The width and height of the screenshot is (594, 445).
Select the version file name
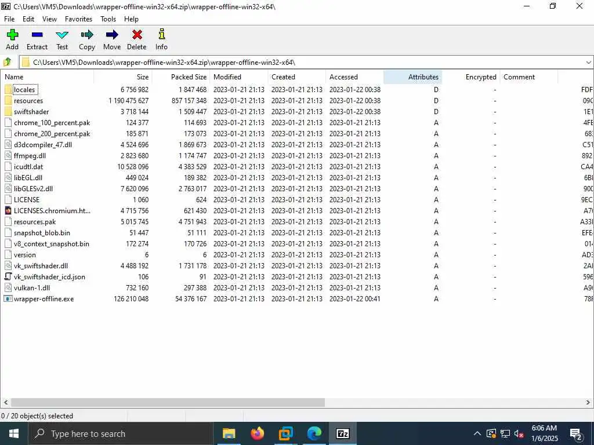[24, 255]
